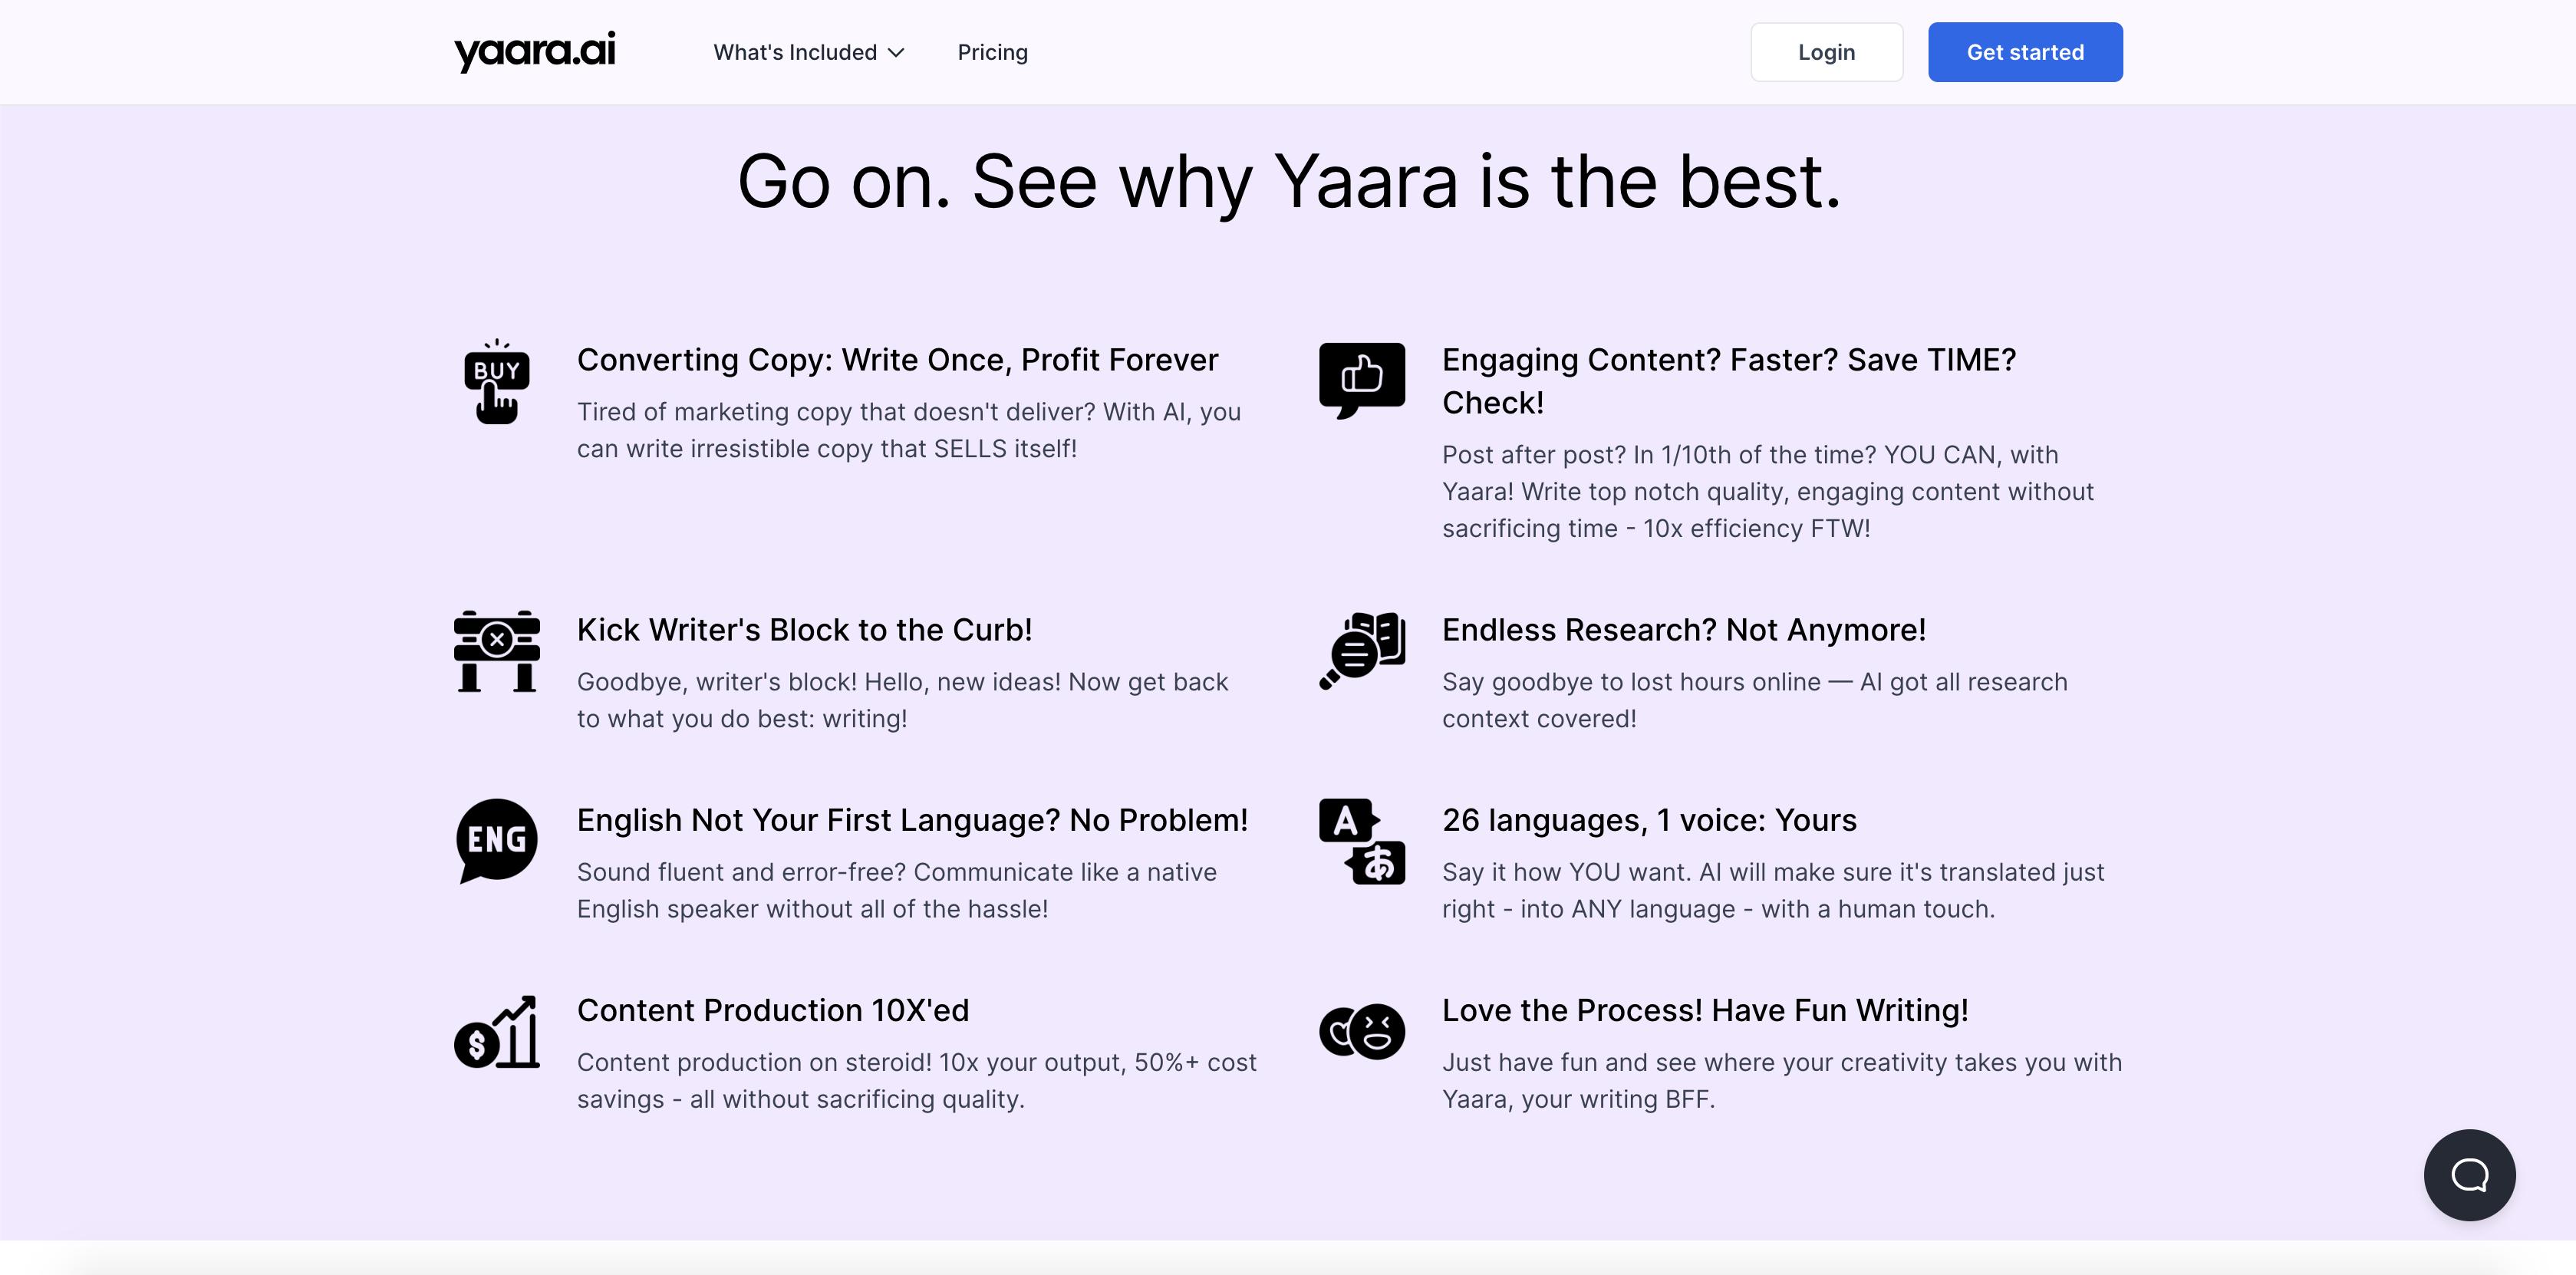
Task: Click the roadblock barrier icon
Action: [x=496, y=651]
